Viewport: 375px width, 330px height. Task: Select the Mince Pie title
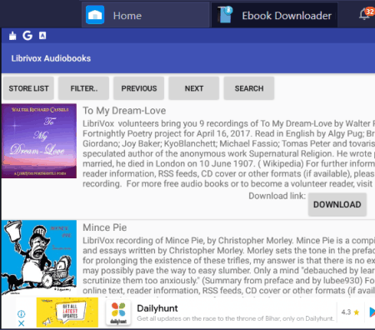105,227
